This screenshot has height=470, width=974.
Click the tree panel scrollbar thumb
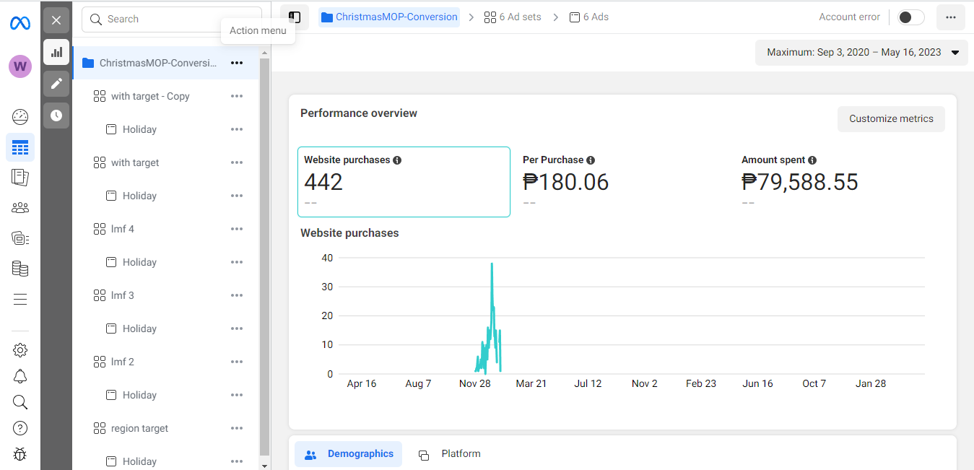[264, 257]
